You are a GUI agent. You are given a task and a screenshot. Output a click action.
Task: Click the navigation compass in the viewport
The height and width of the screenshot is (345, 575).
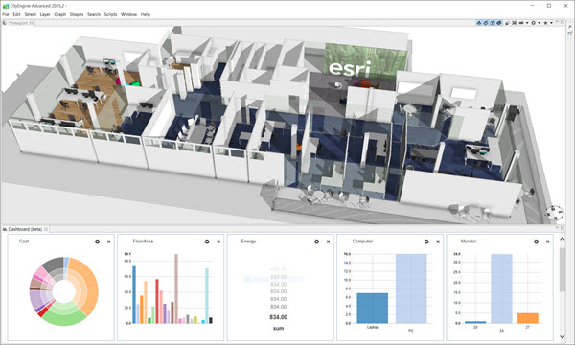554,213
